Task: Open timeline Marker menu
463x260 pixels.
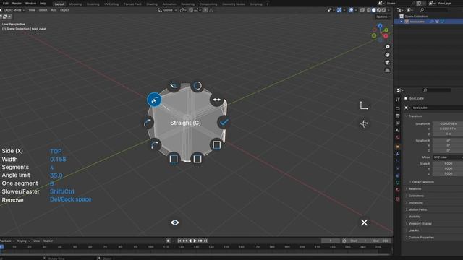Action: [48, 240]
